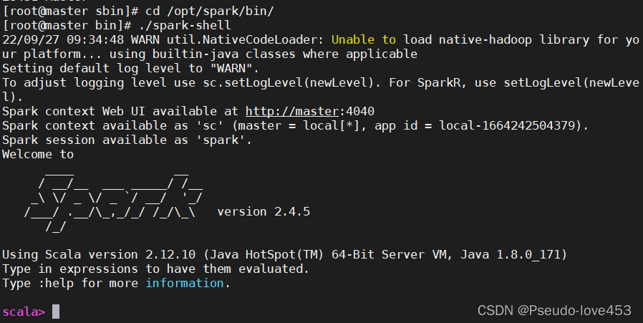Click the blue 'information' word
643x323 pixels.
point(185,283)
